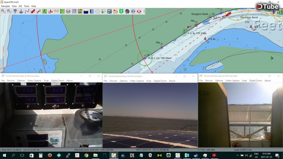This screenshot has width=283, height=159.
Task: Open the options wrench icon
Action: click(38, 11)
